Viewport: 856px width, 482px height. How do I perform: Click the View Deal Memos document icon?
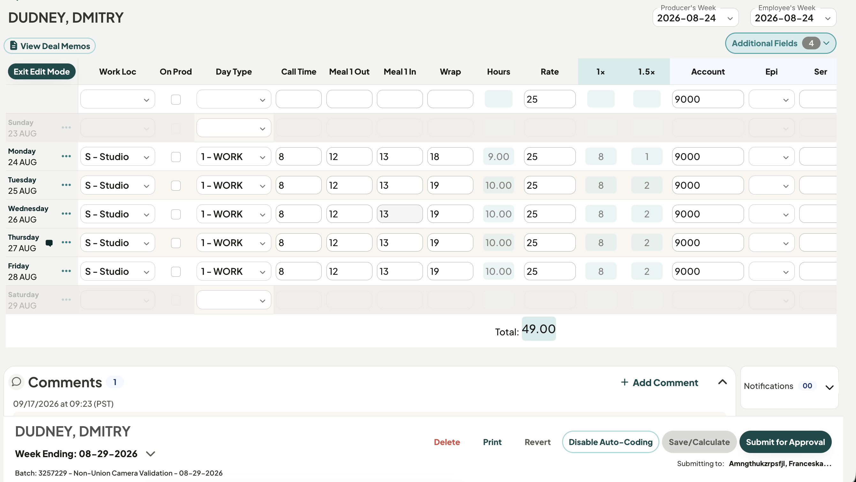tap(14, 46)
